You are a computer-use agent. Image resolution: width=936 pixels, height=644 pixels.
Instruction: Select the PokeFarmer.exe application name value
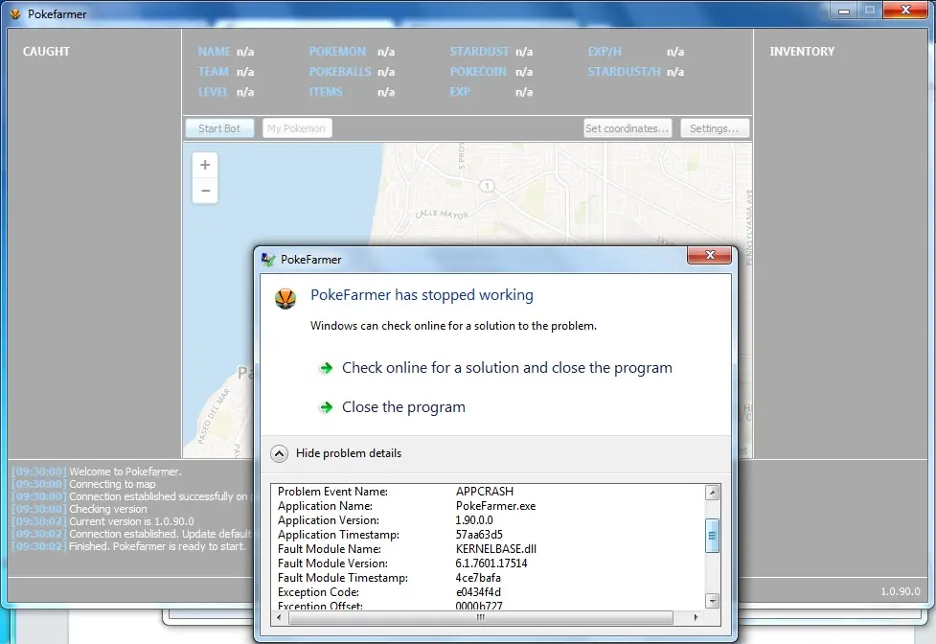click(495, 506)
